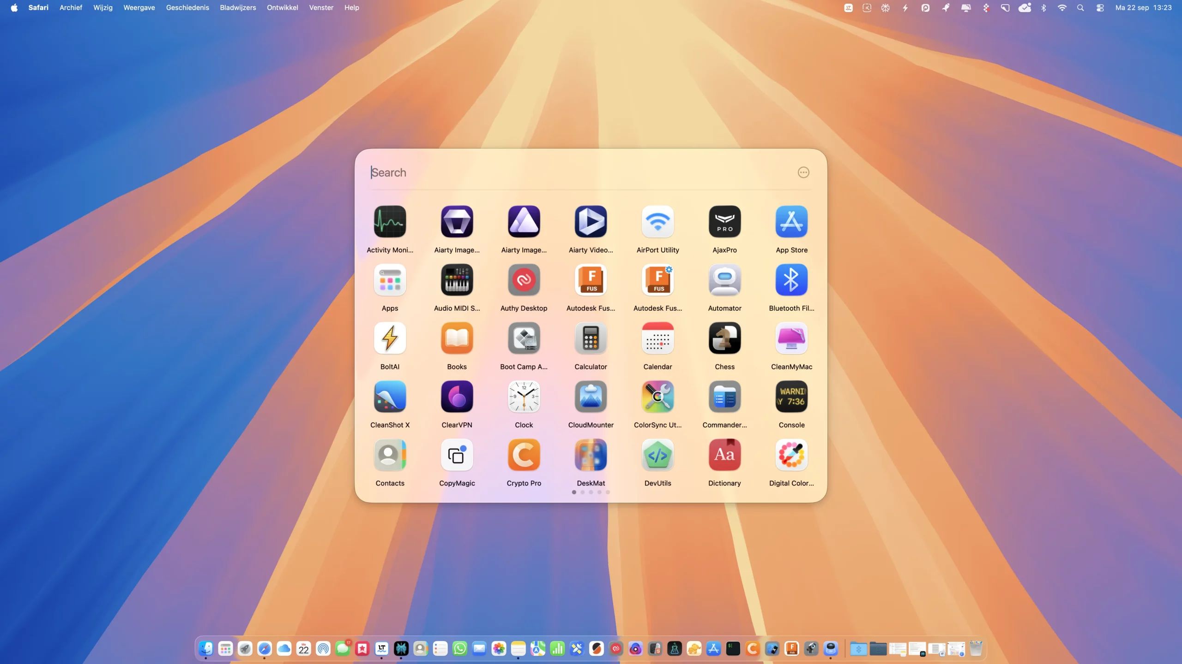Open Finder from the Dock

[x=206, y=649]
